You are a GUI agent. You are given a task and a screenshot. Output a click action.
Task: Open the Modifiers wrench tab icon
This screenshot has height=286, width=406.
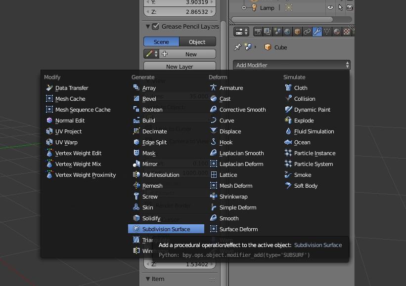pos(317,32)
